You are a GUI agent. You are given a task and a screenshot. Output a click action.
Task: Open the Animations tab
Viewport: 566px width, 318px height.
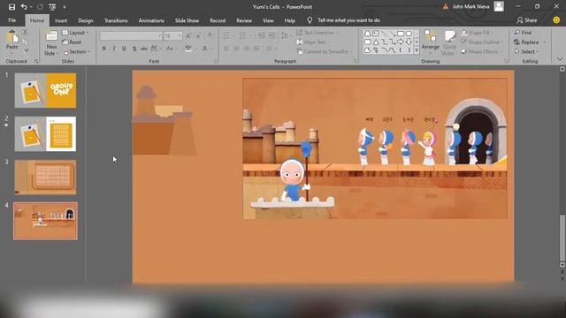click(x=151, y=20)
